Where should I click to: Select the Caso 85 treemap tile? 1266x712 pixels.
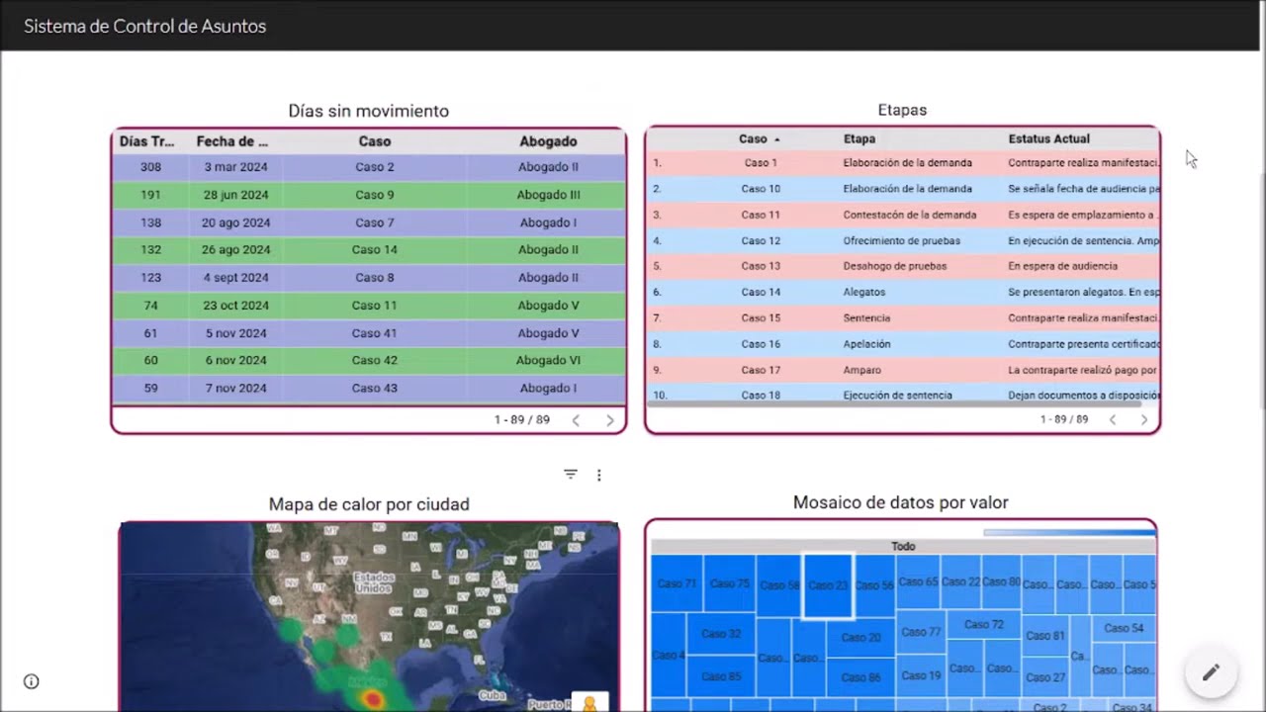click(x=721, y=676)
